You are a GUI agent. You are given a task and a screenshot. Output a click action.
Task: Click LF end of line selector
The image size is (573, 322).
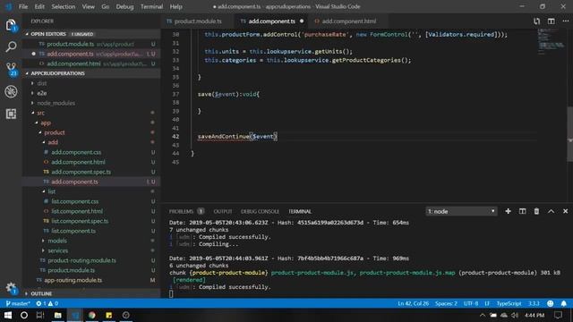pyautogui.click(x=487, y=303)
